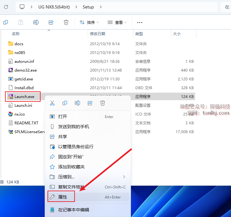Click Copy icon in context menu
This screenshot has height=217, width=231.
point(65,103)
